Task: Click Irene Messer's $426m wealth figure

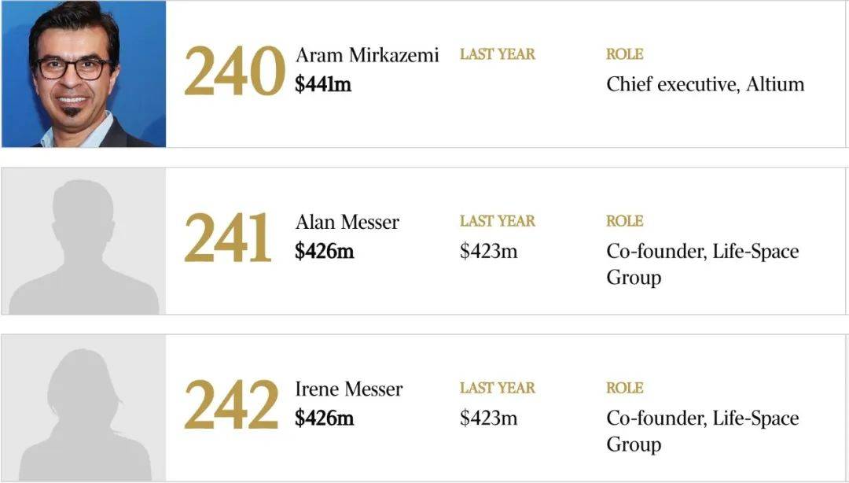Action: (x=325, y=418)
